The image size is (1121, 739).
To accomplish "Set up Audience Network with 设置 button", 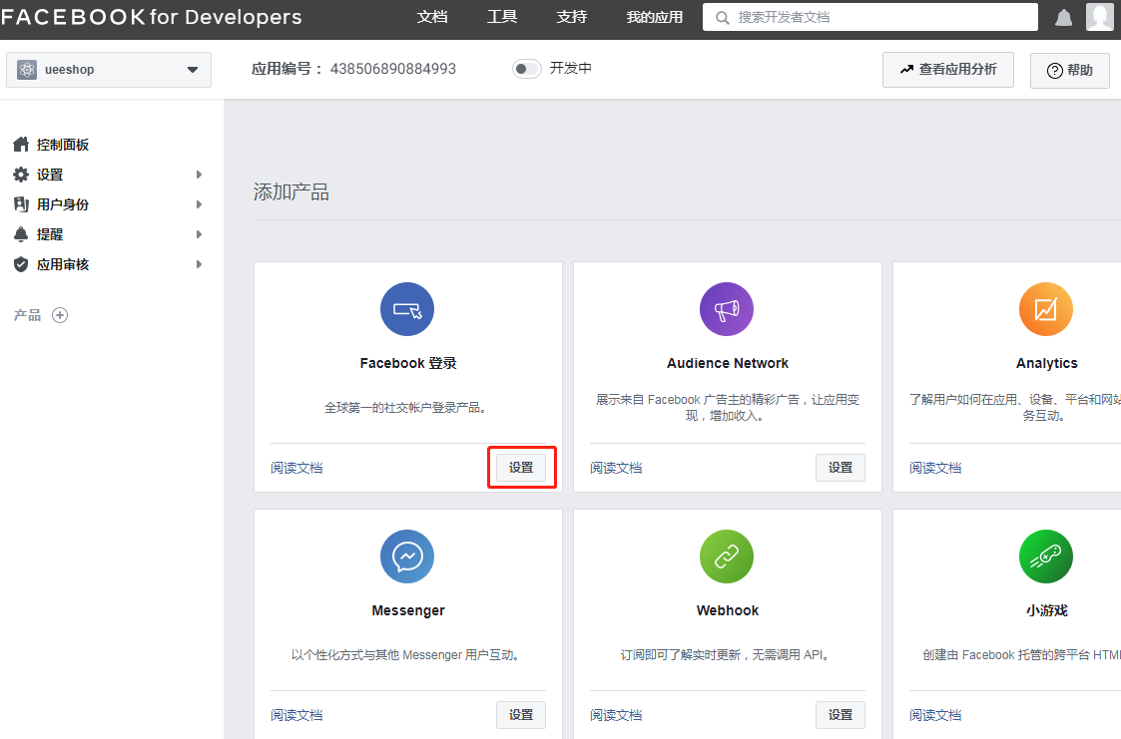I will tap(841, 467).
